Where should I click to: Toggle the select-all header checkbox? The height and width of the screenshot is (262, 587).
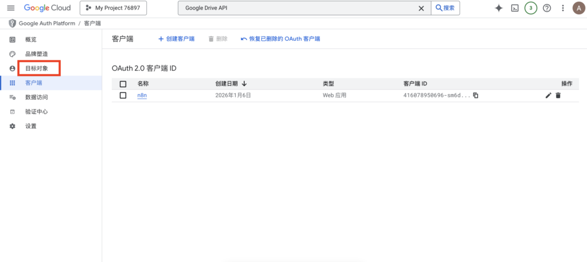pyautogui.click(x=123, y=84)
